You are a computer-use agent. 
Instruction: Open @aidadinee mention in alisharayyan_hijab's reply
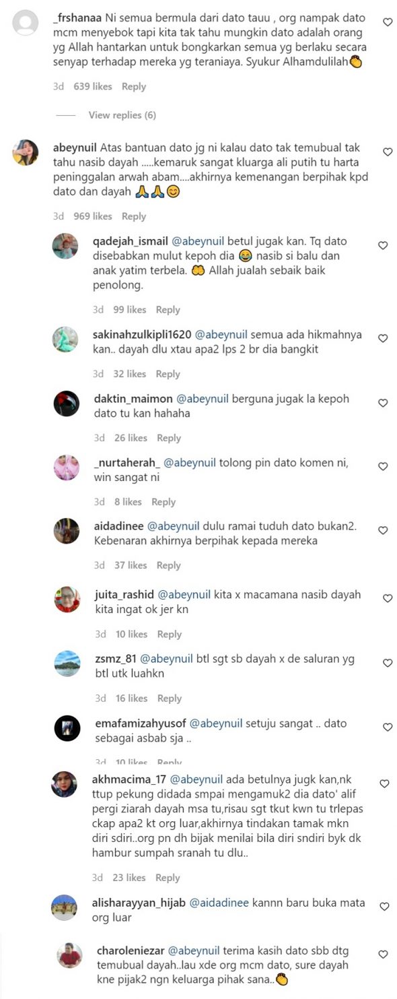click(x=220, y=905)
